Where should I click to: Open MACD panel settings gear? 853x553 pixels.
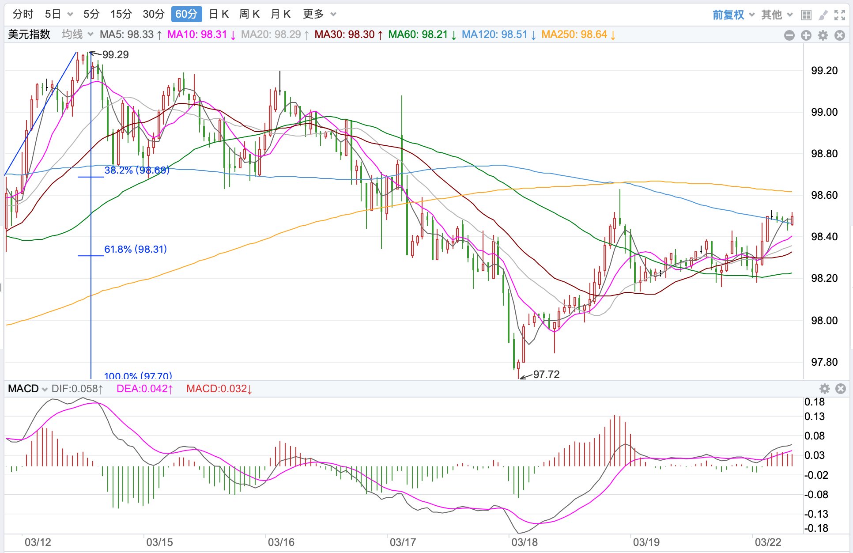(x=824, y=389)
